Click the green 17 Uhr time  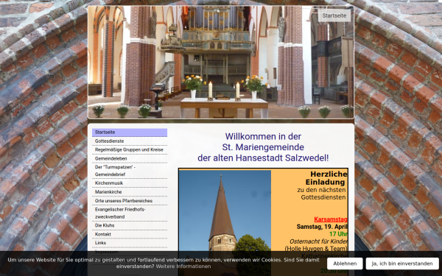pos(338,234)
